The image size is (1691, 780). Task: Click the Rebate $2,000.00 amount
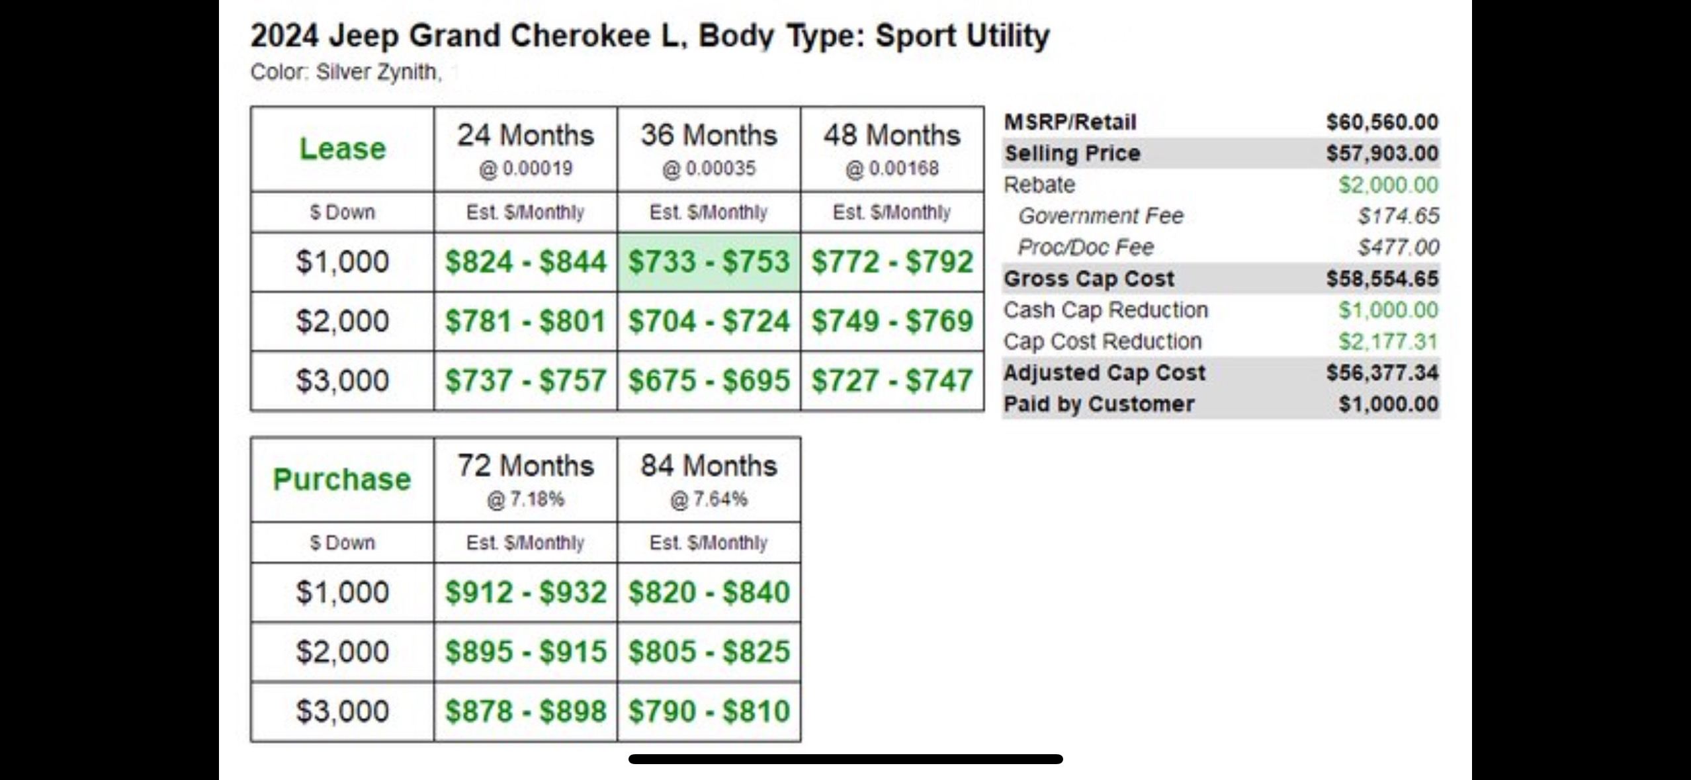1388,185
